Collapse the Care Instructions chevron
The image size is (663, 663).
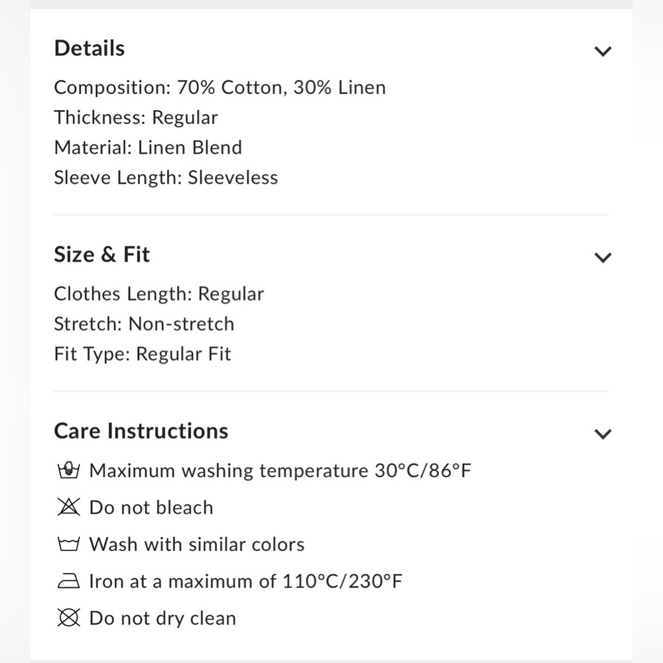click(603, 434)
